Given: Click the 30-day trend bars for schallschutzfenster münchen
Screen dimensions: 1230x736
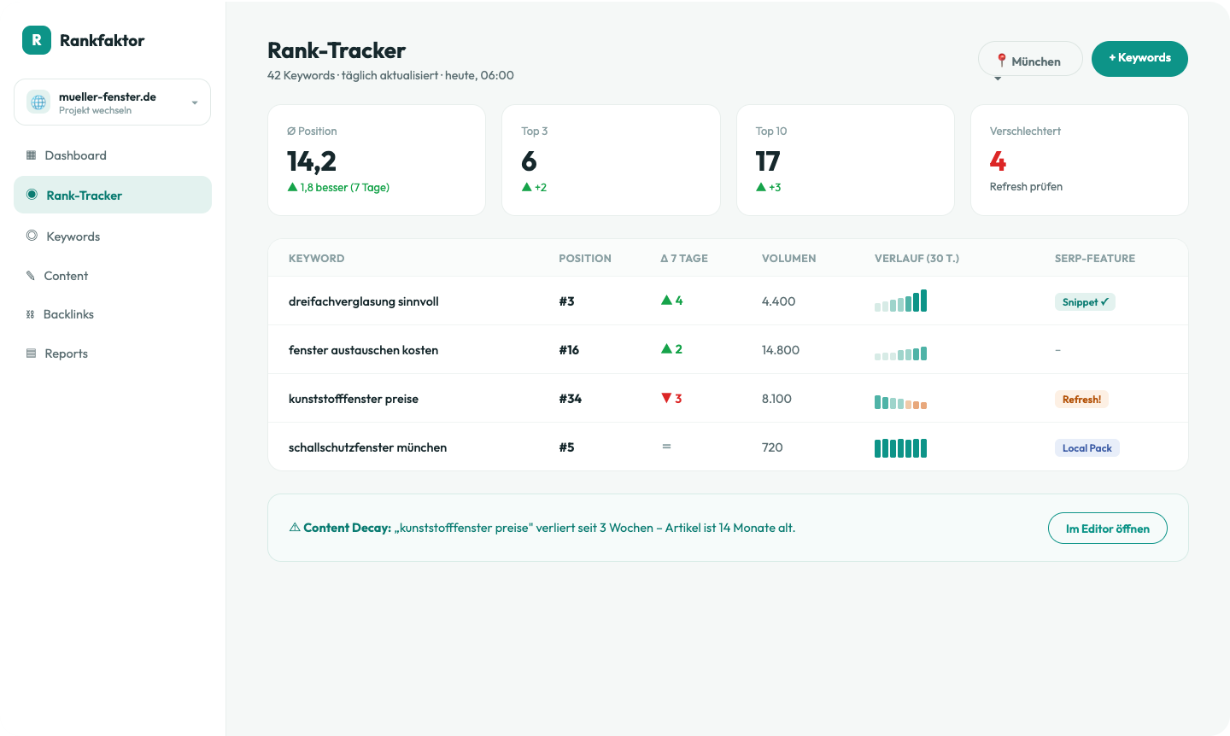Looking at the screenshot, I should [900, 447].
